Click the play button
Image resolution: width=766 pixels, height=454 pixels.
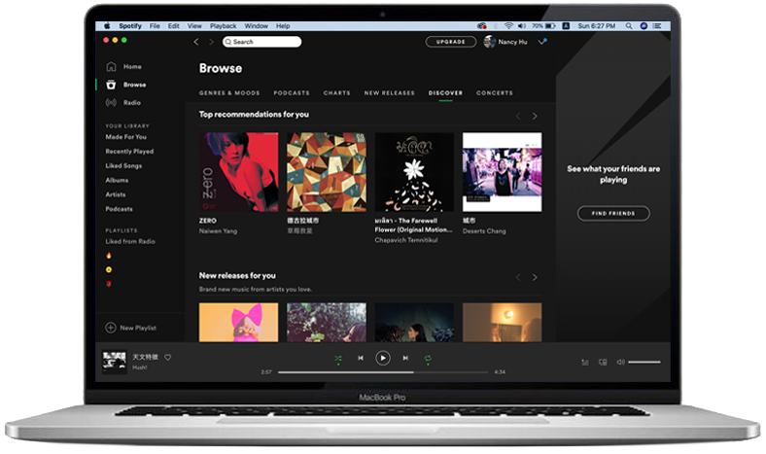(382, 358)
